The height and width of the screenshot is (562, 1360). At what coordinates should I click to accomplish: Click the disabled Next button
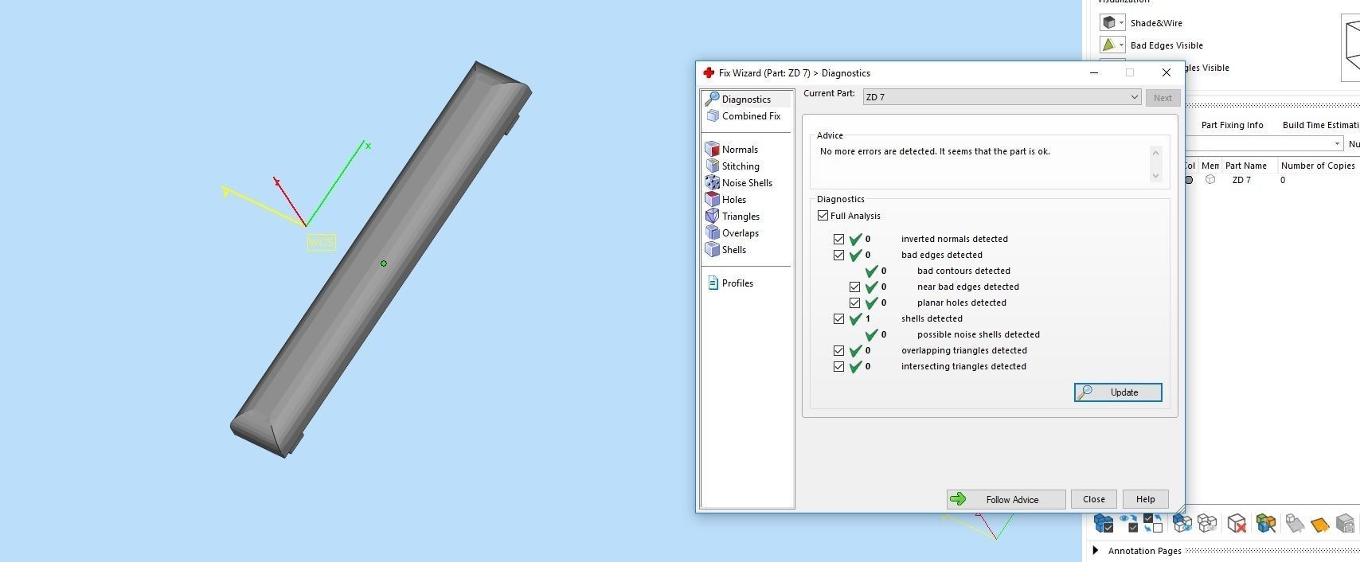tap(1163, 98)
